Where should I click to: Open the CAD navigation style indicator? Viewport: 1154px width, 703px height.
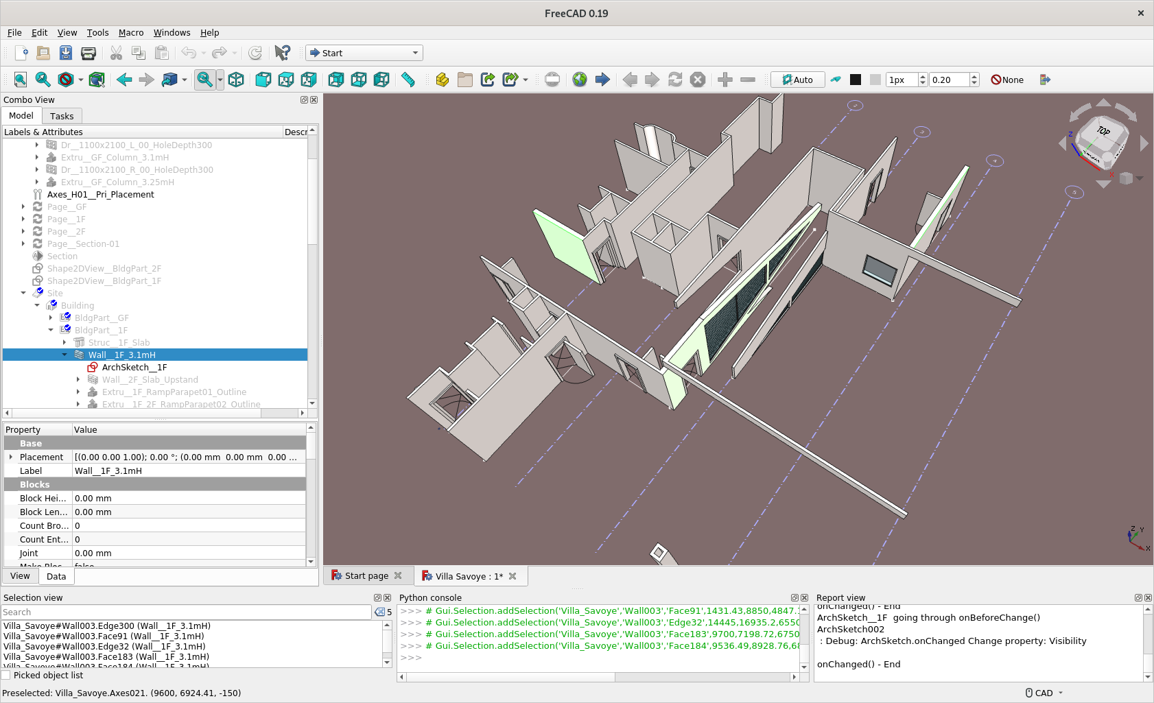1044,693
